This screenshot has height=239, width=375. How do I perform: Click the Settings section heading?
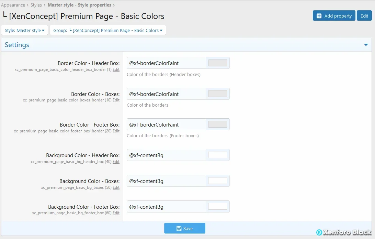point(17,45)
